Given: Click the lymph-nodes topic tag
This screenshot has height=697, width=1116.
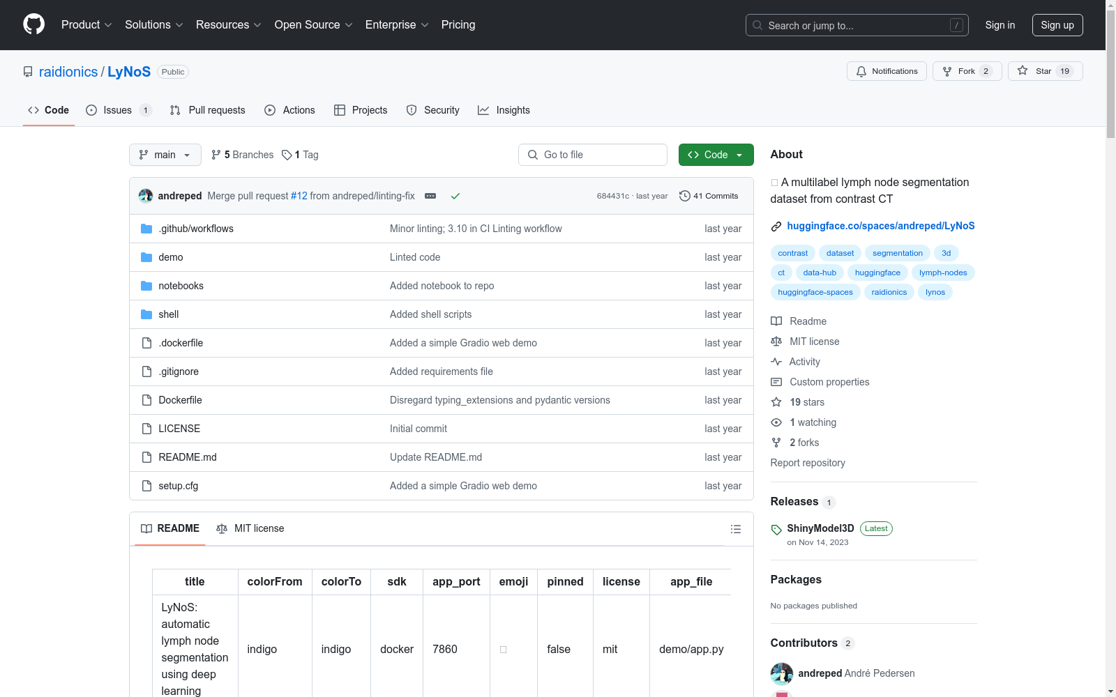Looking at the screenshot, I should [x=943, y=273].
